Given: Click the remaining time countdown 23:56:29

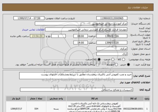Looking at the screenshot, I should (37, 36).
